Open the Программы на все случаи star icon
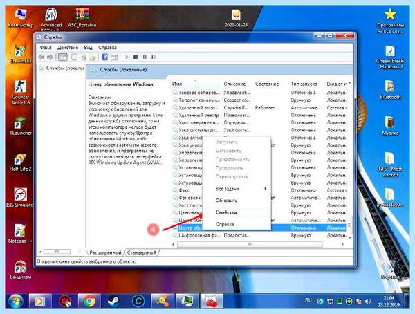415x314 pixels. [x=390, y=20]
